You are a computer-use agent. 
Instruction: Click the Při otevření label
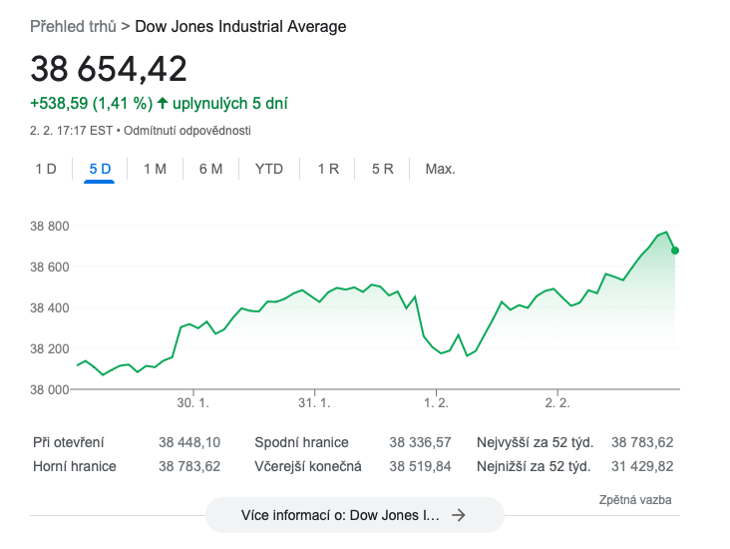pos(69,442)
